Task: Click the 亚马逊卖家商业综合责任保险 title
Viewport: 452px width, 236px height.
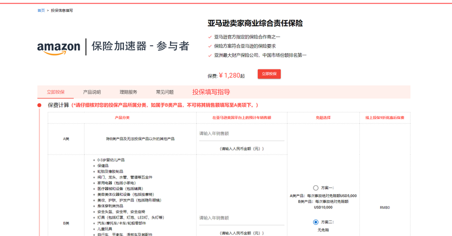Action: (255, 23)
